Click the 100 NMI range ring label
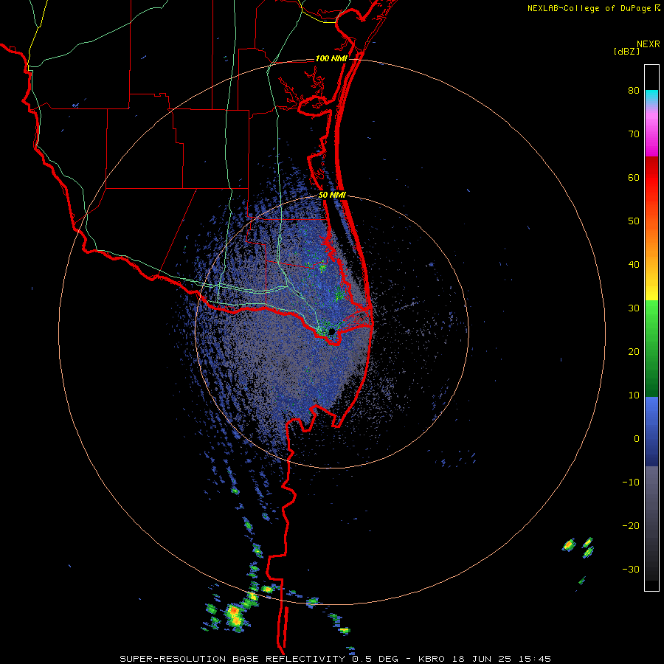 click(x=331, y=58)
